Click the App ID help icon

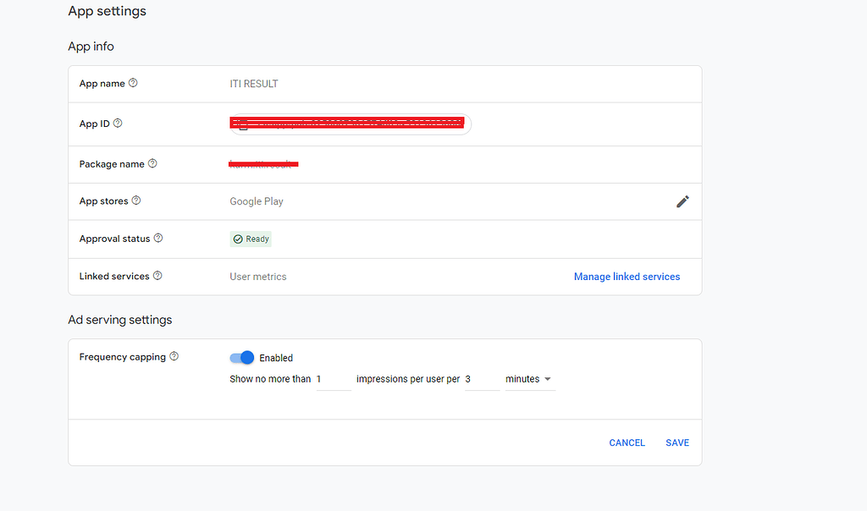(119, 124)
